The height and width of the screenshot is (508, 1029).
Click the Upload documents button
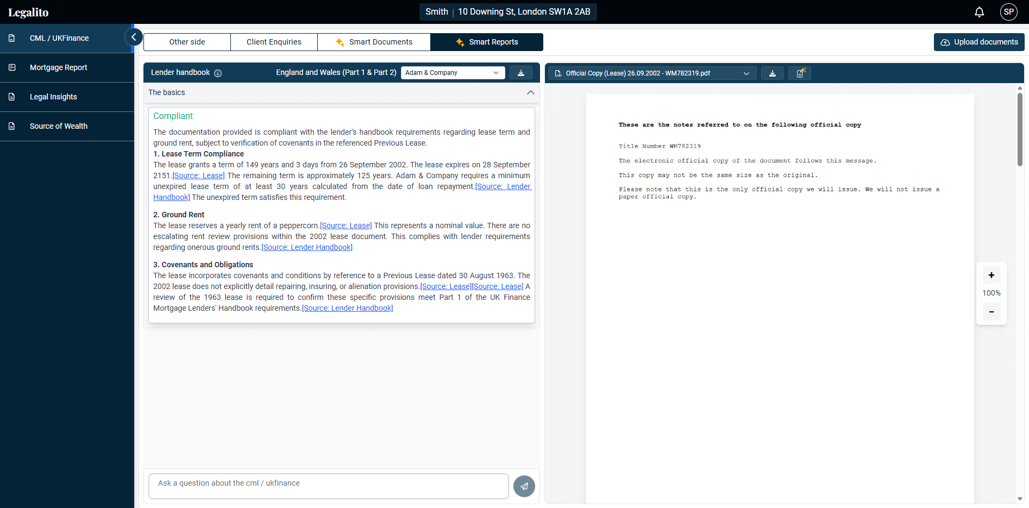coord(978,42)
